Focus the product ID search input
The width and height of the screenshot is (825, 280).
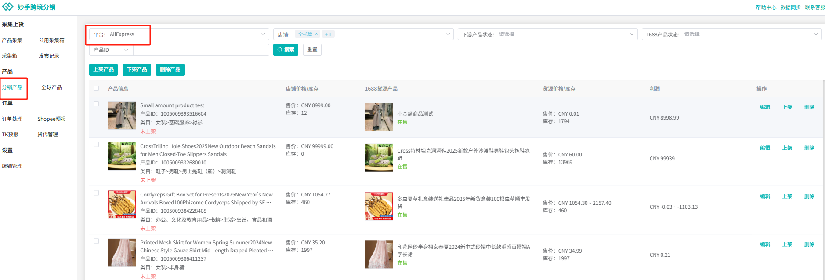(x=201, y=50)
